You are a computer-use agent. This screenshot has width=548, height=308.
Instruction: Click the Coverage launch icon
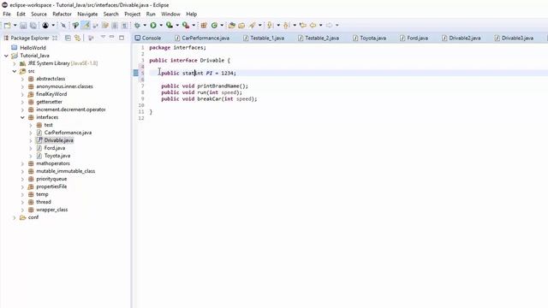coord(170,25)
